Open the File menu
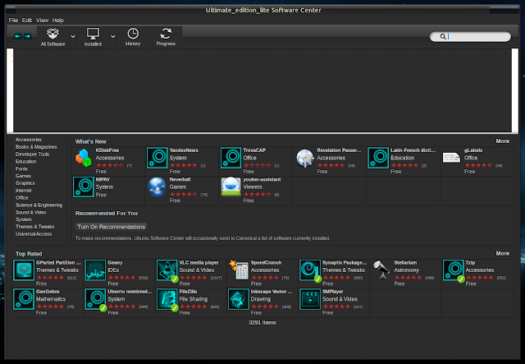 click(x=13, y=20)
